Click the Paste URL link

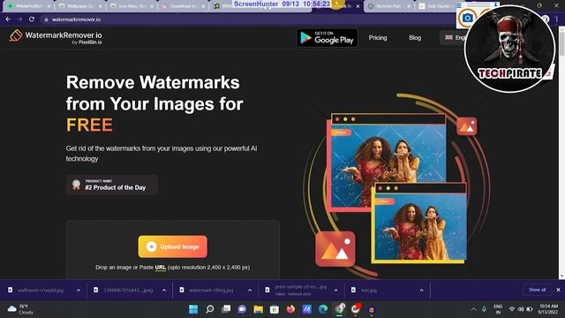pos(161,267)
